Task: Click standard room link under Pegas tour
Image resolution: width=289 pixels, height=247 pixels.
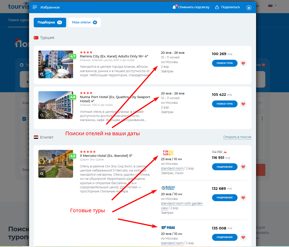Action: pos(172,243)
